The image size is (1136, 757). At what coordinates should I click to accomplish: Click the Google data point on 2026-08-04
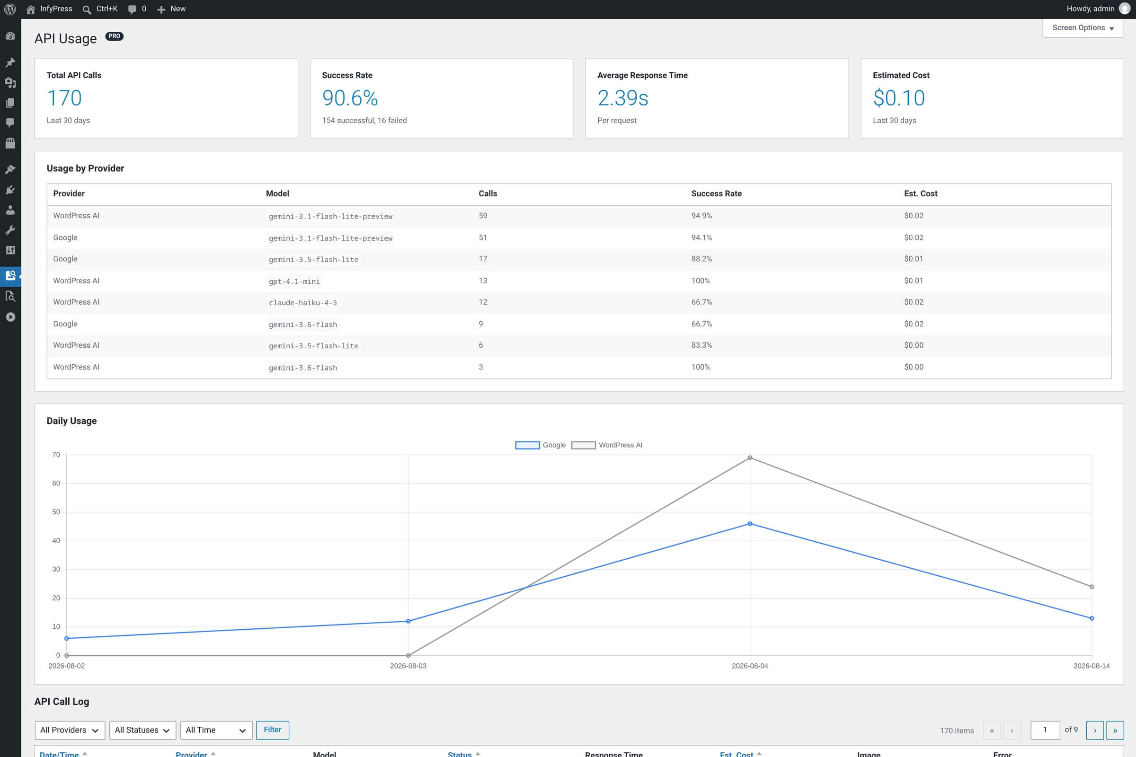[x=750, y=524]
